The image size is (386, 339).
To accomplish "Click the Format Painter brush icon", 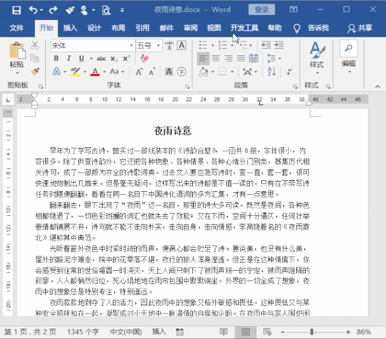I will (36, 71).
